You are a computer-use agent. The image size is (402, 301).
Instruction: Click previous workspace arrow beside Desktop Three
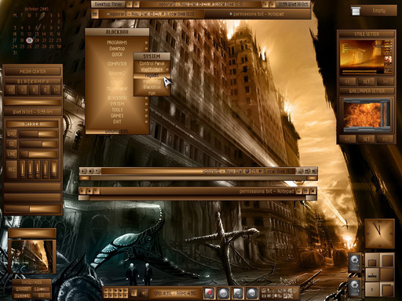[x=130, y=4]
